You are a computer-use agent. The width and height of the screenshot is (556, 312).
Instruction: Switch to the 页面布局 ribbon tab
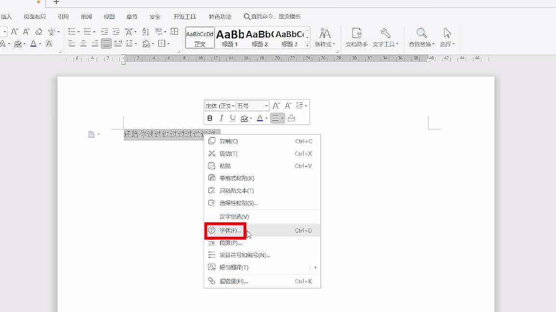(35, 17)
